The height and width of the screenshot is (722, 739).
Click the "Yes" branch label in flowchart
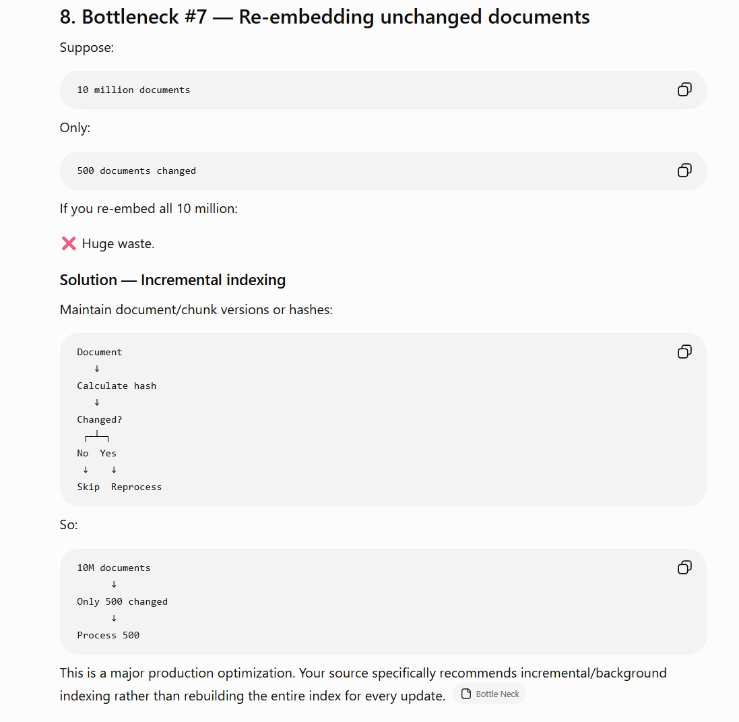[108, 453]
